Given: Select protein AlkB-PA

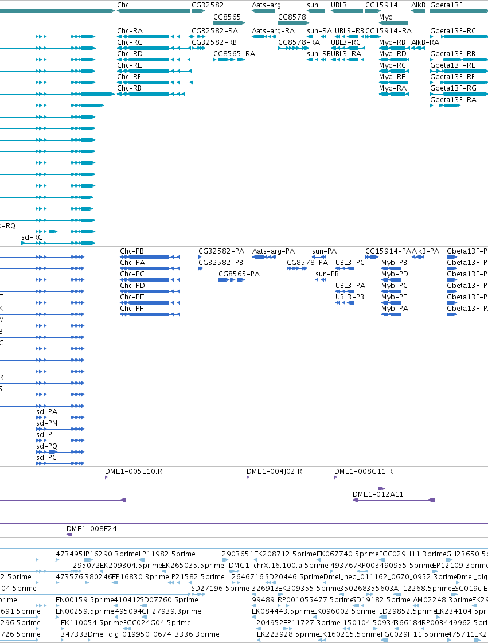Looking at the screenshot, I should [x=425, y=251].
